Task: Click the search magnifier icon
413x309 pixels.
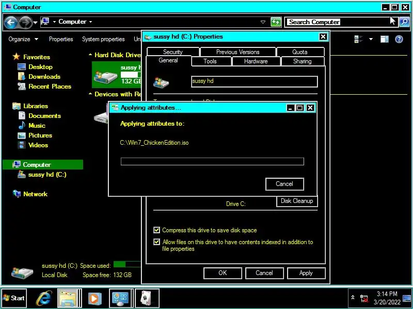Action: click(x=404, y=22)
